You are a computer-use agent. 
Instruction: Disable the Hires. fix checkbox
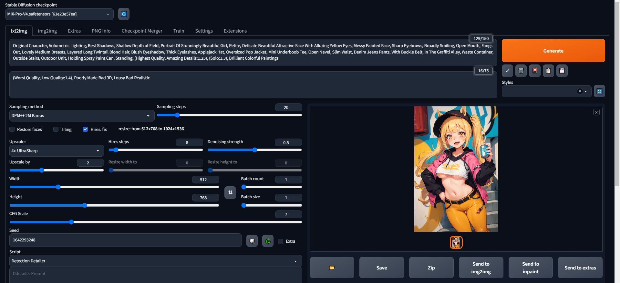pyautogui.click(x=85, y=129)
